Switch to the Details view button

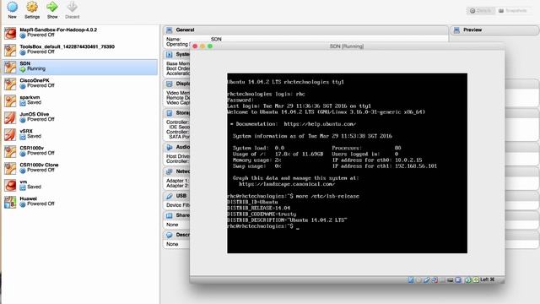click(x=481, y=11)
